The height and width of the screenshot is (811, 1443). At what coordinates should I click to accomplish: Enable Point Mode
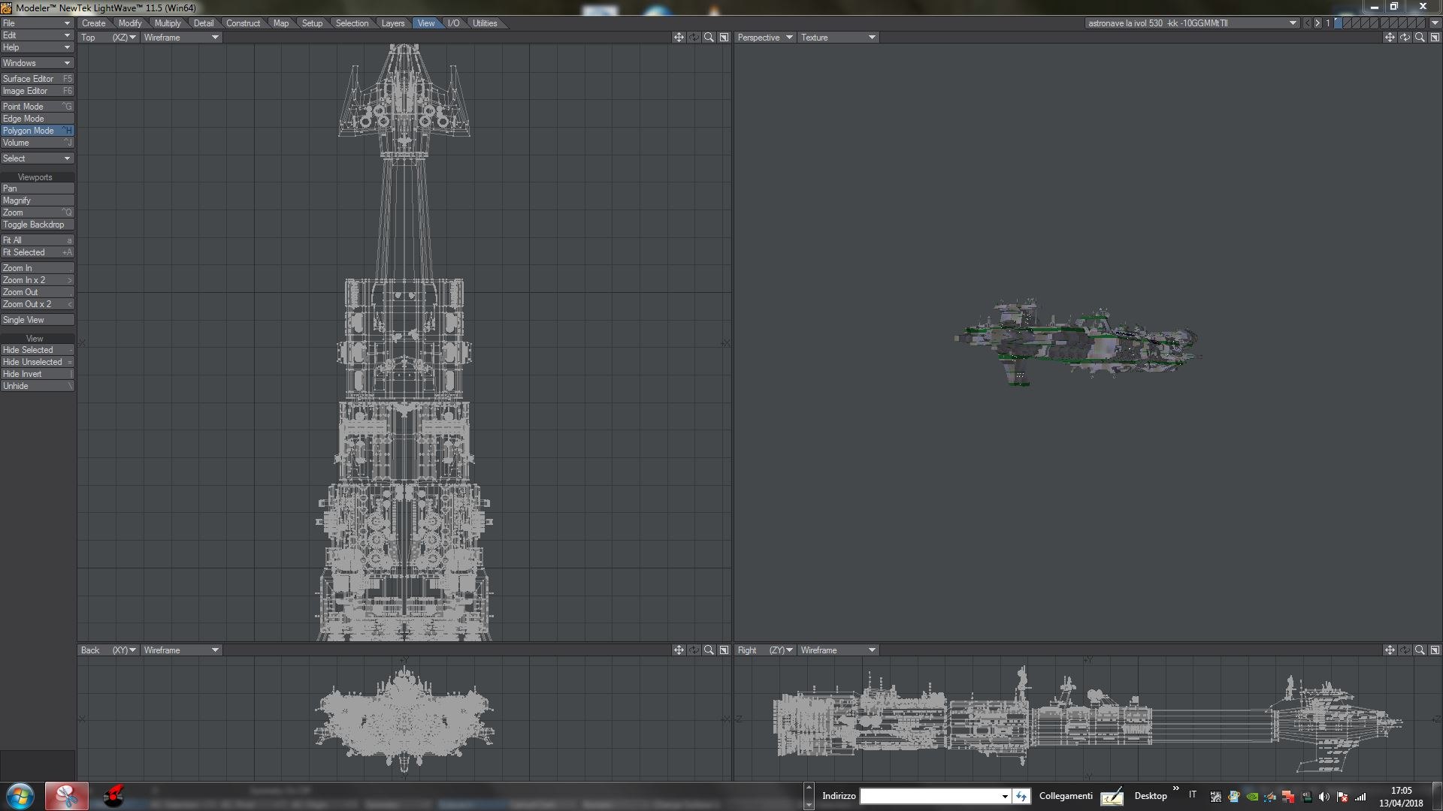[x=37, y=107]
